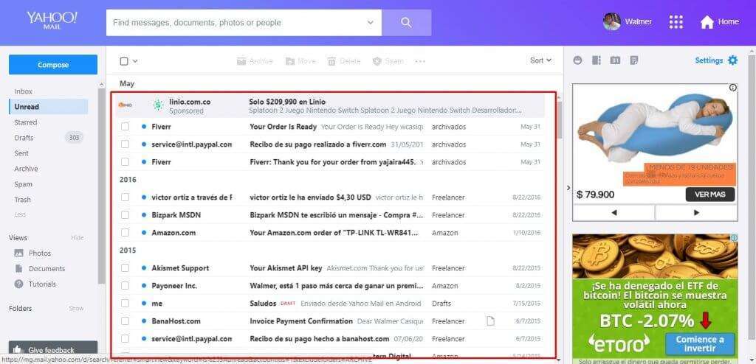Show next item in pillow ad carousel
The width and height of the screenshot is (756, 364).
click(x=696, y=212)
